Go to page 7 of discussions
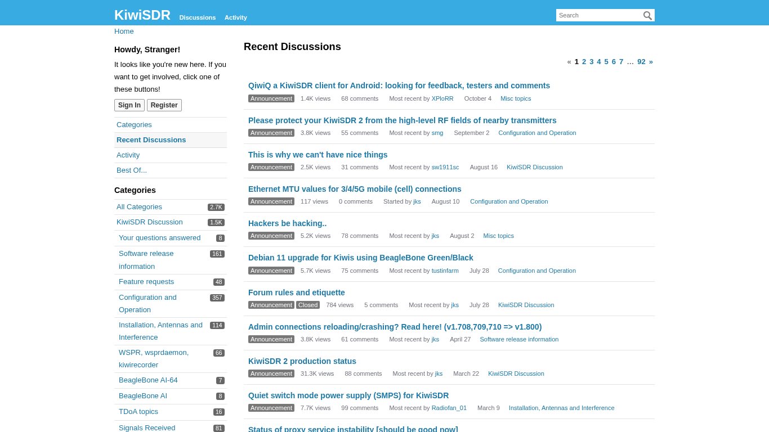The image size is (769, 432). [x=622, y=62]
